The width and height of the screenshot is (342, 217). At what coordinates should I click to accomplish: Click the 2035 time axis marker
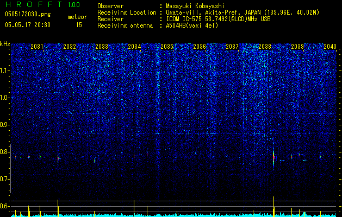pos(167,46)
